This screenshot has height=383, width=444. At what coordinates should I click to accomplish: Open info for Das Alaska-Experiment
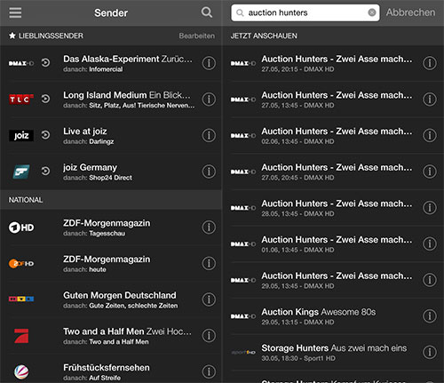[209, 63]
